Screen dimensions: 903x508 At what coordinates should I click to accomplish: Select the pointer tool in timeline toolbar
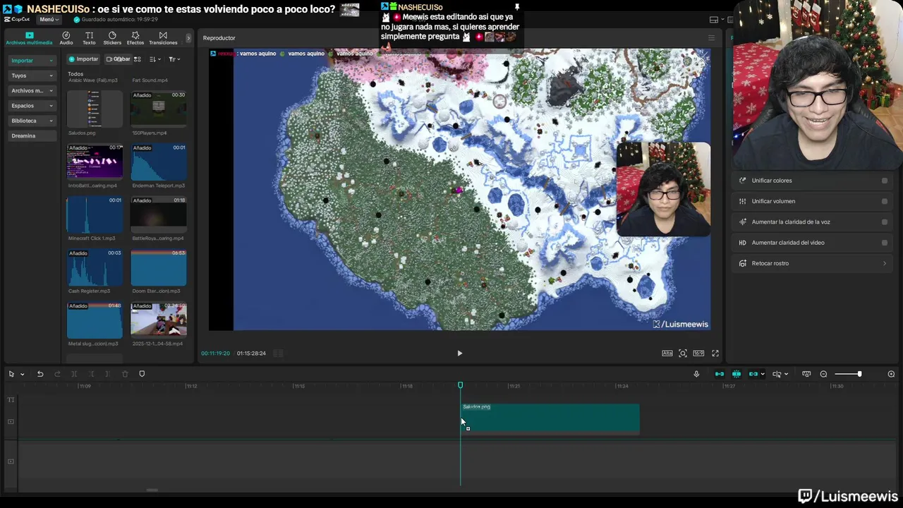point(11,374)
